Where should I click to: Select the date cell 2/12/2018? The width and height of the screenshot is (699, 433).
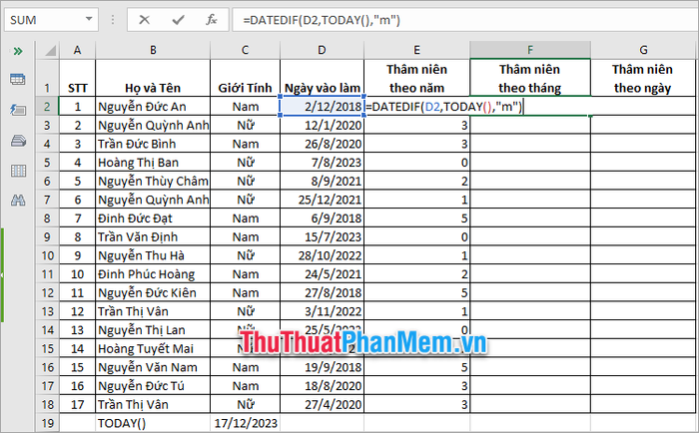coord(322,107)
